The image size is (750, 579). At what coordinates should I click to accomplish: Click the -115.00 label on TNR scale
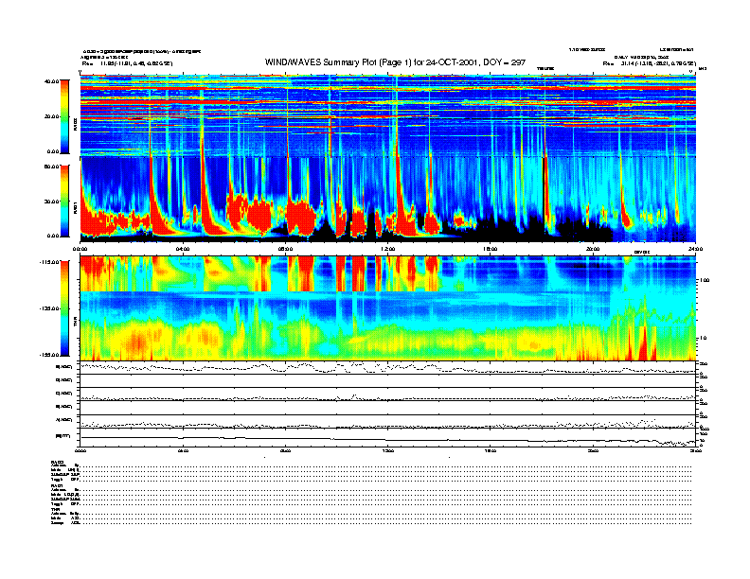point(50,262)
